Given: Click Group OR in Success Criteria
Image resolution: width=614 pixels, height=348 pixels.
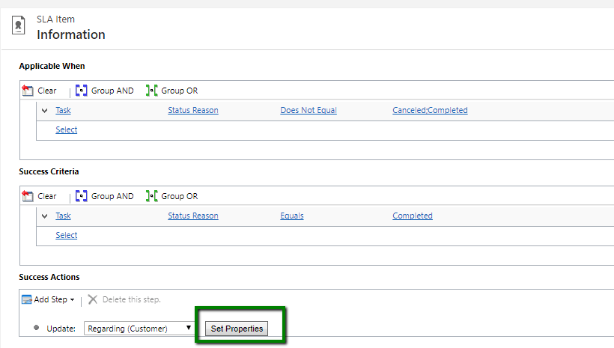Looking at the screenshot, I should point(172,196).
